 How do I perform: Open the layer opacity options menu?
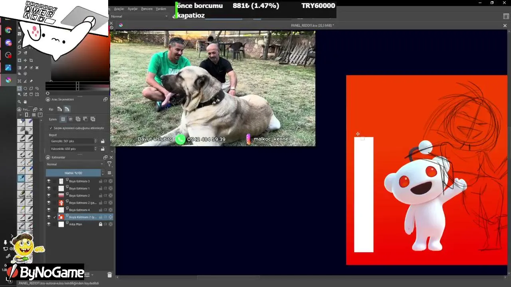click(x=109, y=173)
